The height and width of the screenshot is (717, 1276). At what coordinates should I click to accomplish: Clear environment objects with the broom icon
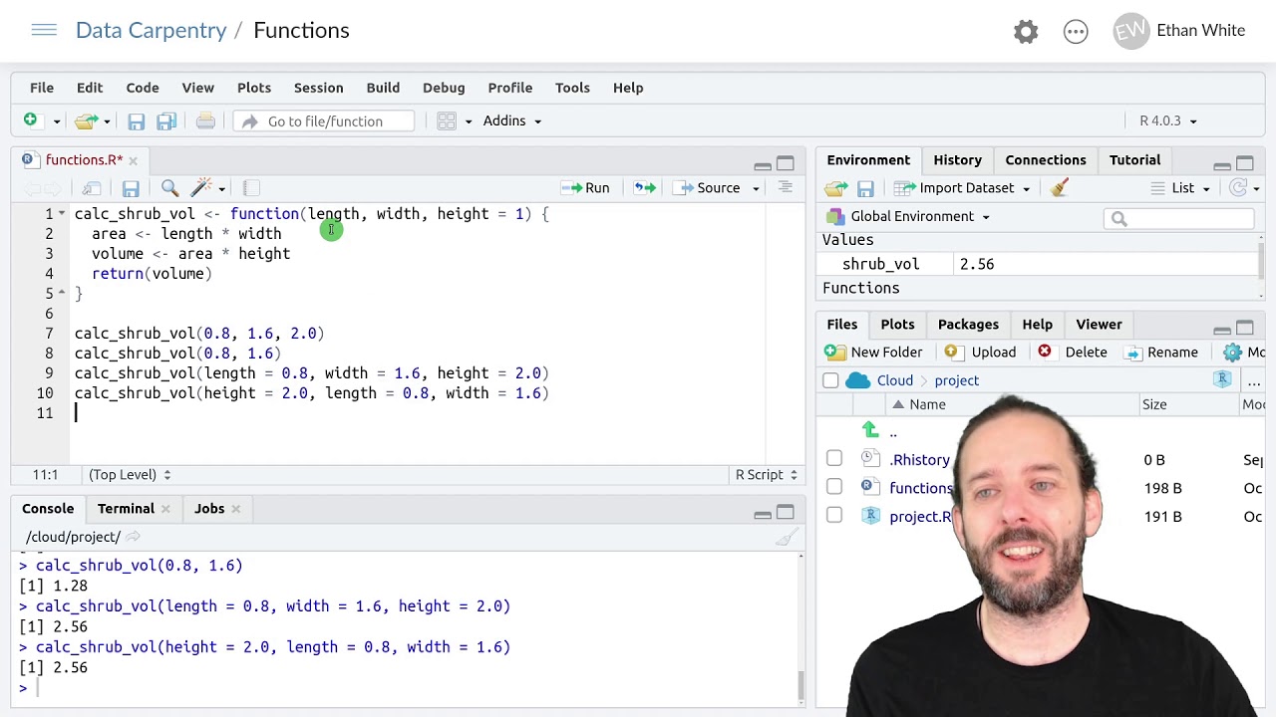point(1060,187)
